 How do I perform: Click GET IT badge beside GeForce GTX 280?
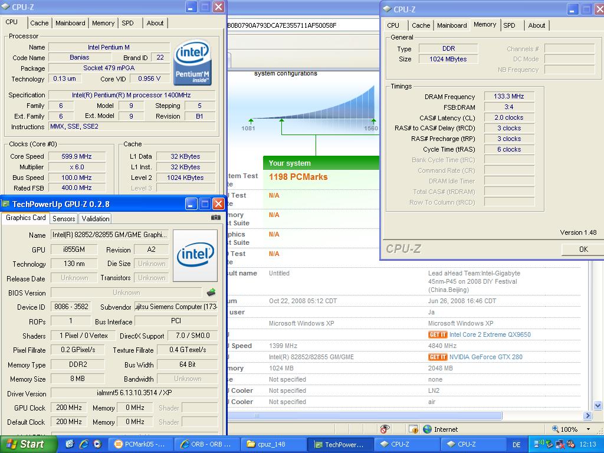(x=438, y=357)
